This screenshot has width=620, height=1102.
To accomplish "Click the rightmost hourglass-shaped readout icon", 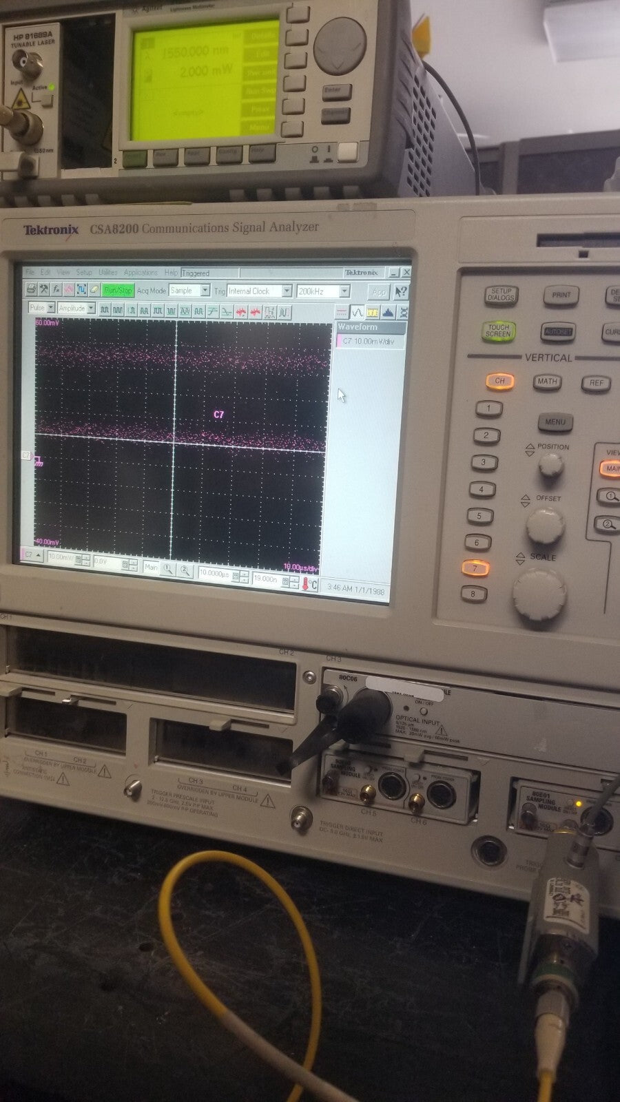I will [x=403, y=313].
